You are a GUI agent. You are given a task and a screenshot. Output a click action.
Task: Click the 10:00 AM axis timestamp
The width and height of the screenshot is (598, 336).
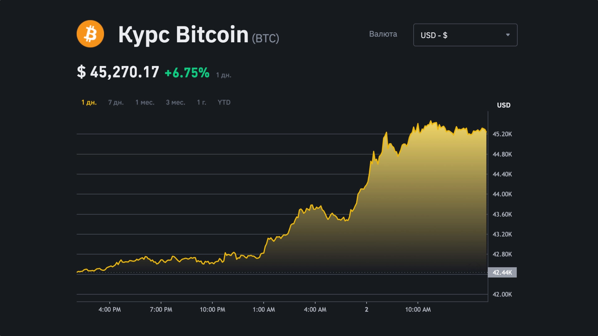[419, 310]
